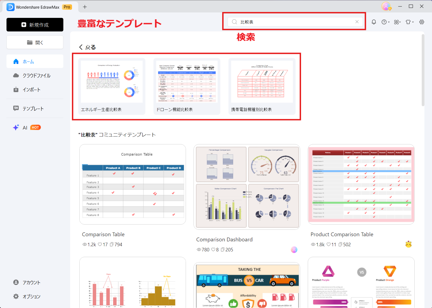This screenshot has height=308, width=432.
Task: Open the AI section in sidebar
Action: 35,128
